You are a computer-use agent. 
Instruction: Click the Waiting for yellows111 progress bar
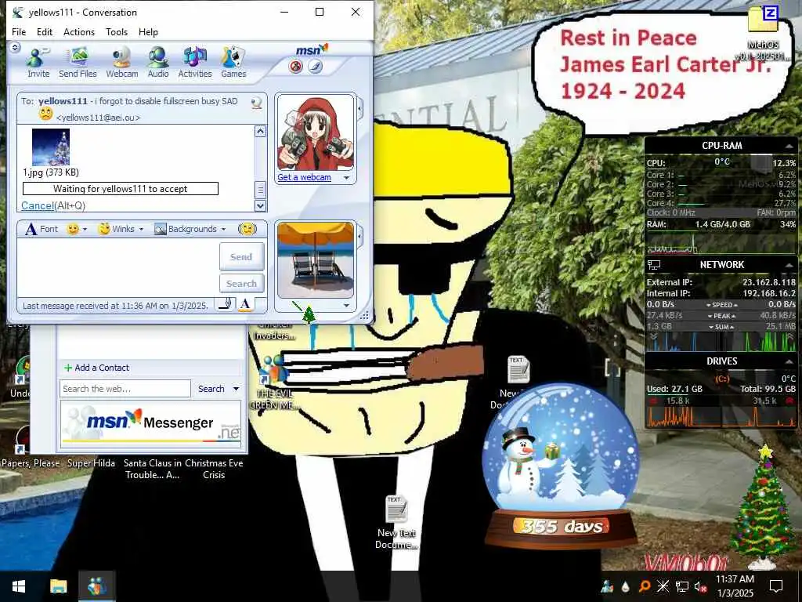click(x=120, y=188)
